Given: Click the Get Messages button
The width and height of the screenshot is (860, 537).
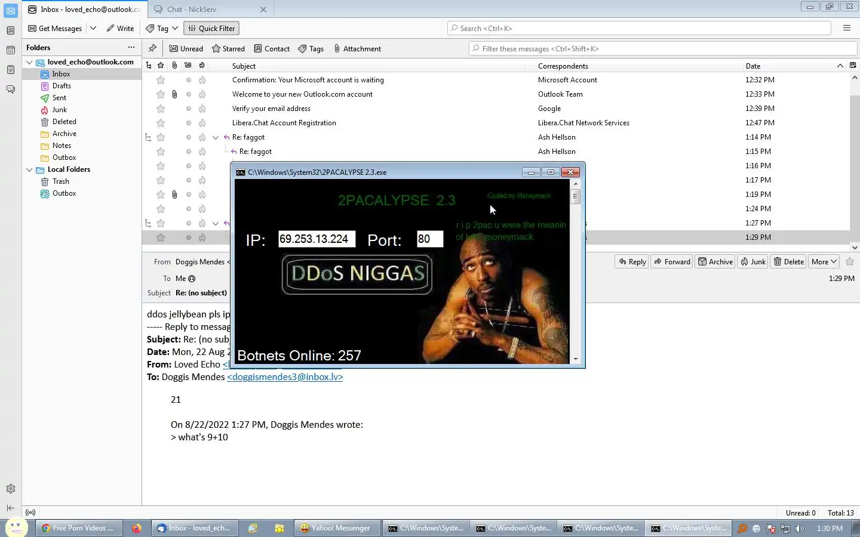Looking at the screenshot, I should tap(55, 28).
